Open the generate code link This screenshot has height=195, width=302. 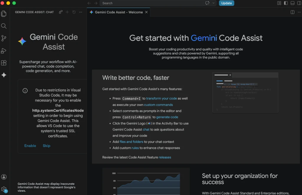[x=167, y=117]
